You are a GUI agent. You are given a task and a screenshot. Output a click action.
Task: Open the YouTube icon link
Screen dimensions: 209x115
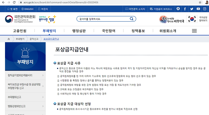coord(198,9)
